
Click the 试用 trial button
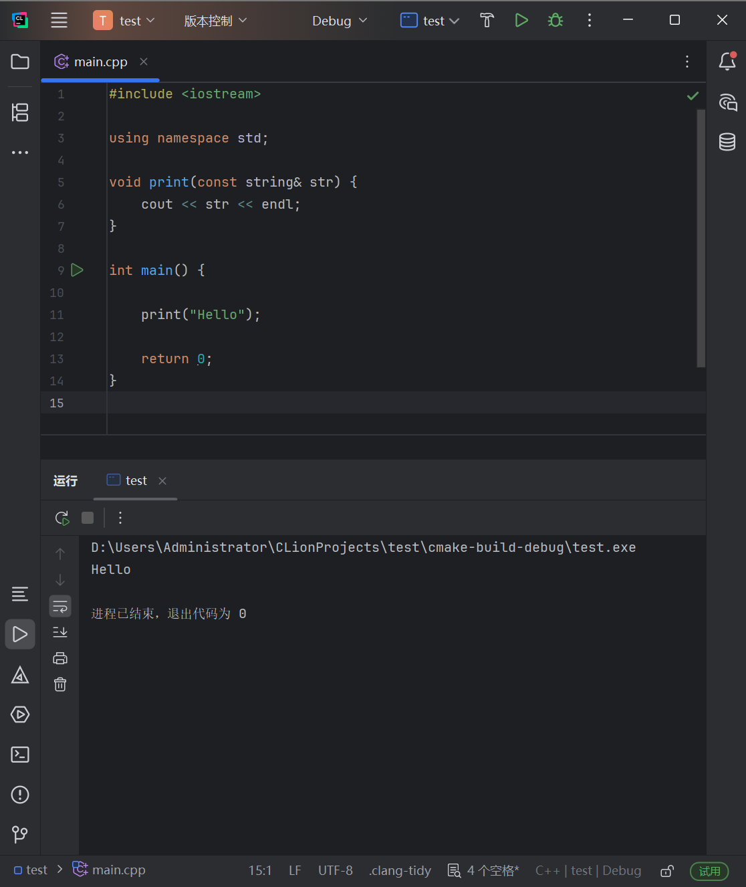click(709, 871)
